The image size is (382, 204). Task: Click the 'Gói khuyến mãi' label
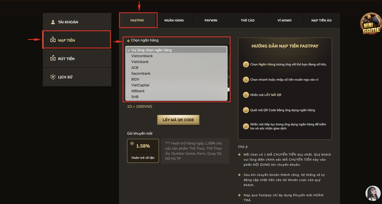(140, 134)
